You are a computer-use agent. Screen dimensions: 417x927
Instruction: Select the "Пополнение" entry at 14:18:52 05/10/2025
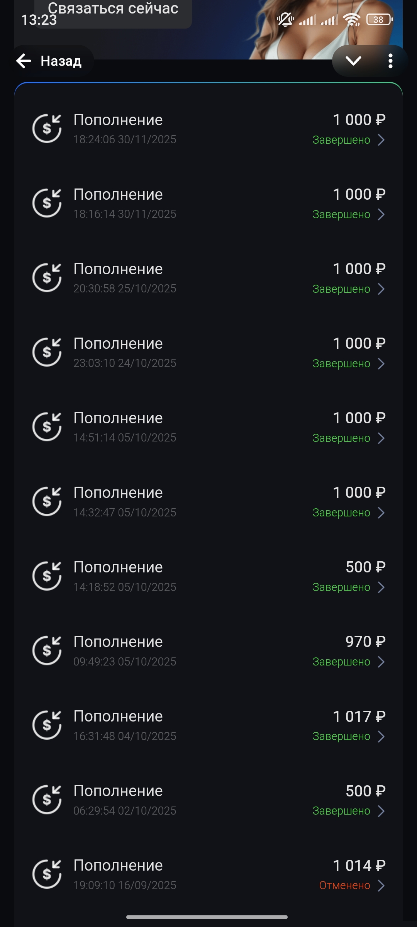coord(118,567)
